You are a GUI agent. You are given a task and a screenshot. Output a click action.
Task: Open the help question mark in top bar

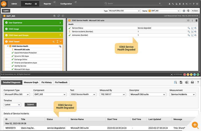pos(194,4)
